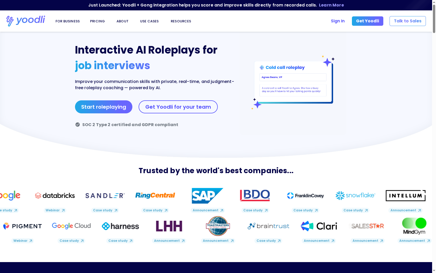Image resolution: width=436 pixels, height=273 pixels.
Task: Open the FOR BUSINESS navigation menu
Action: click(67, 21)
